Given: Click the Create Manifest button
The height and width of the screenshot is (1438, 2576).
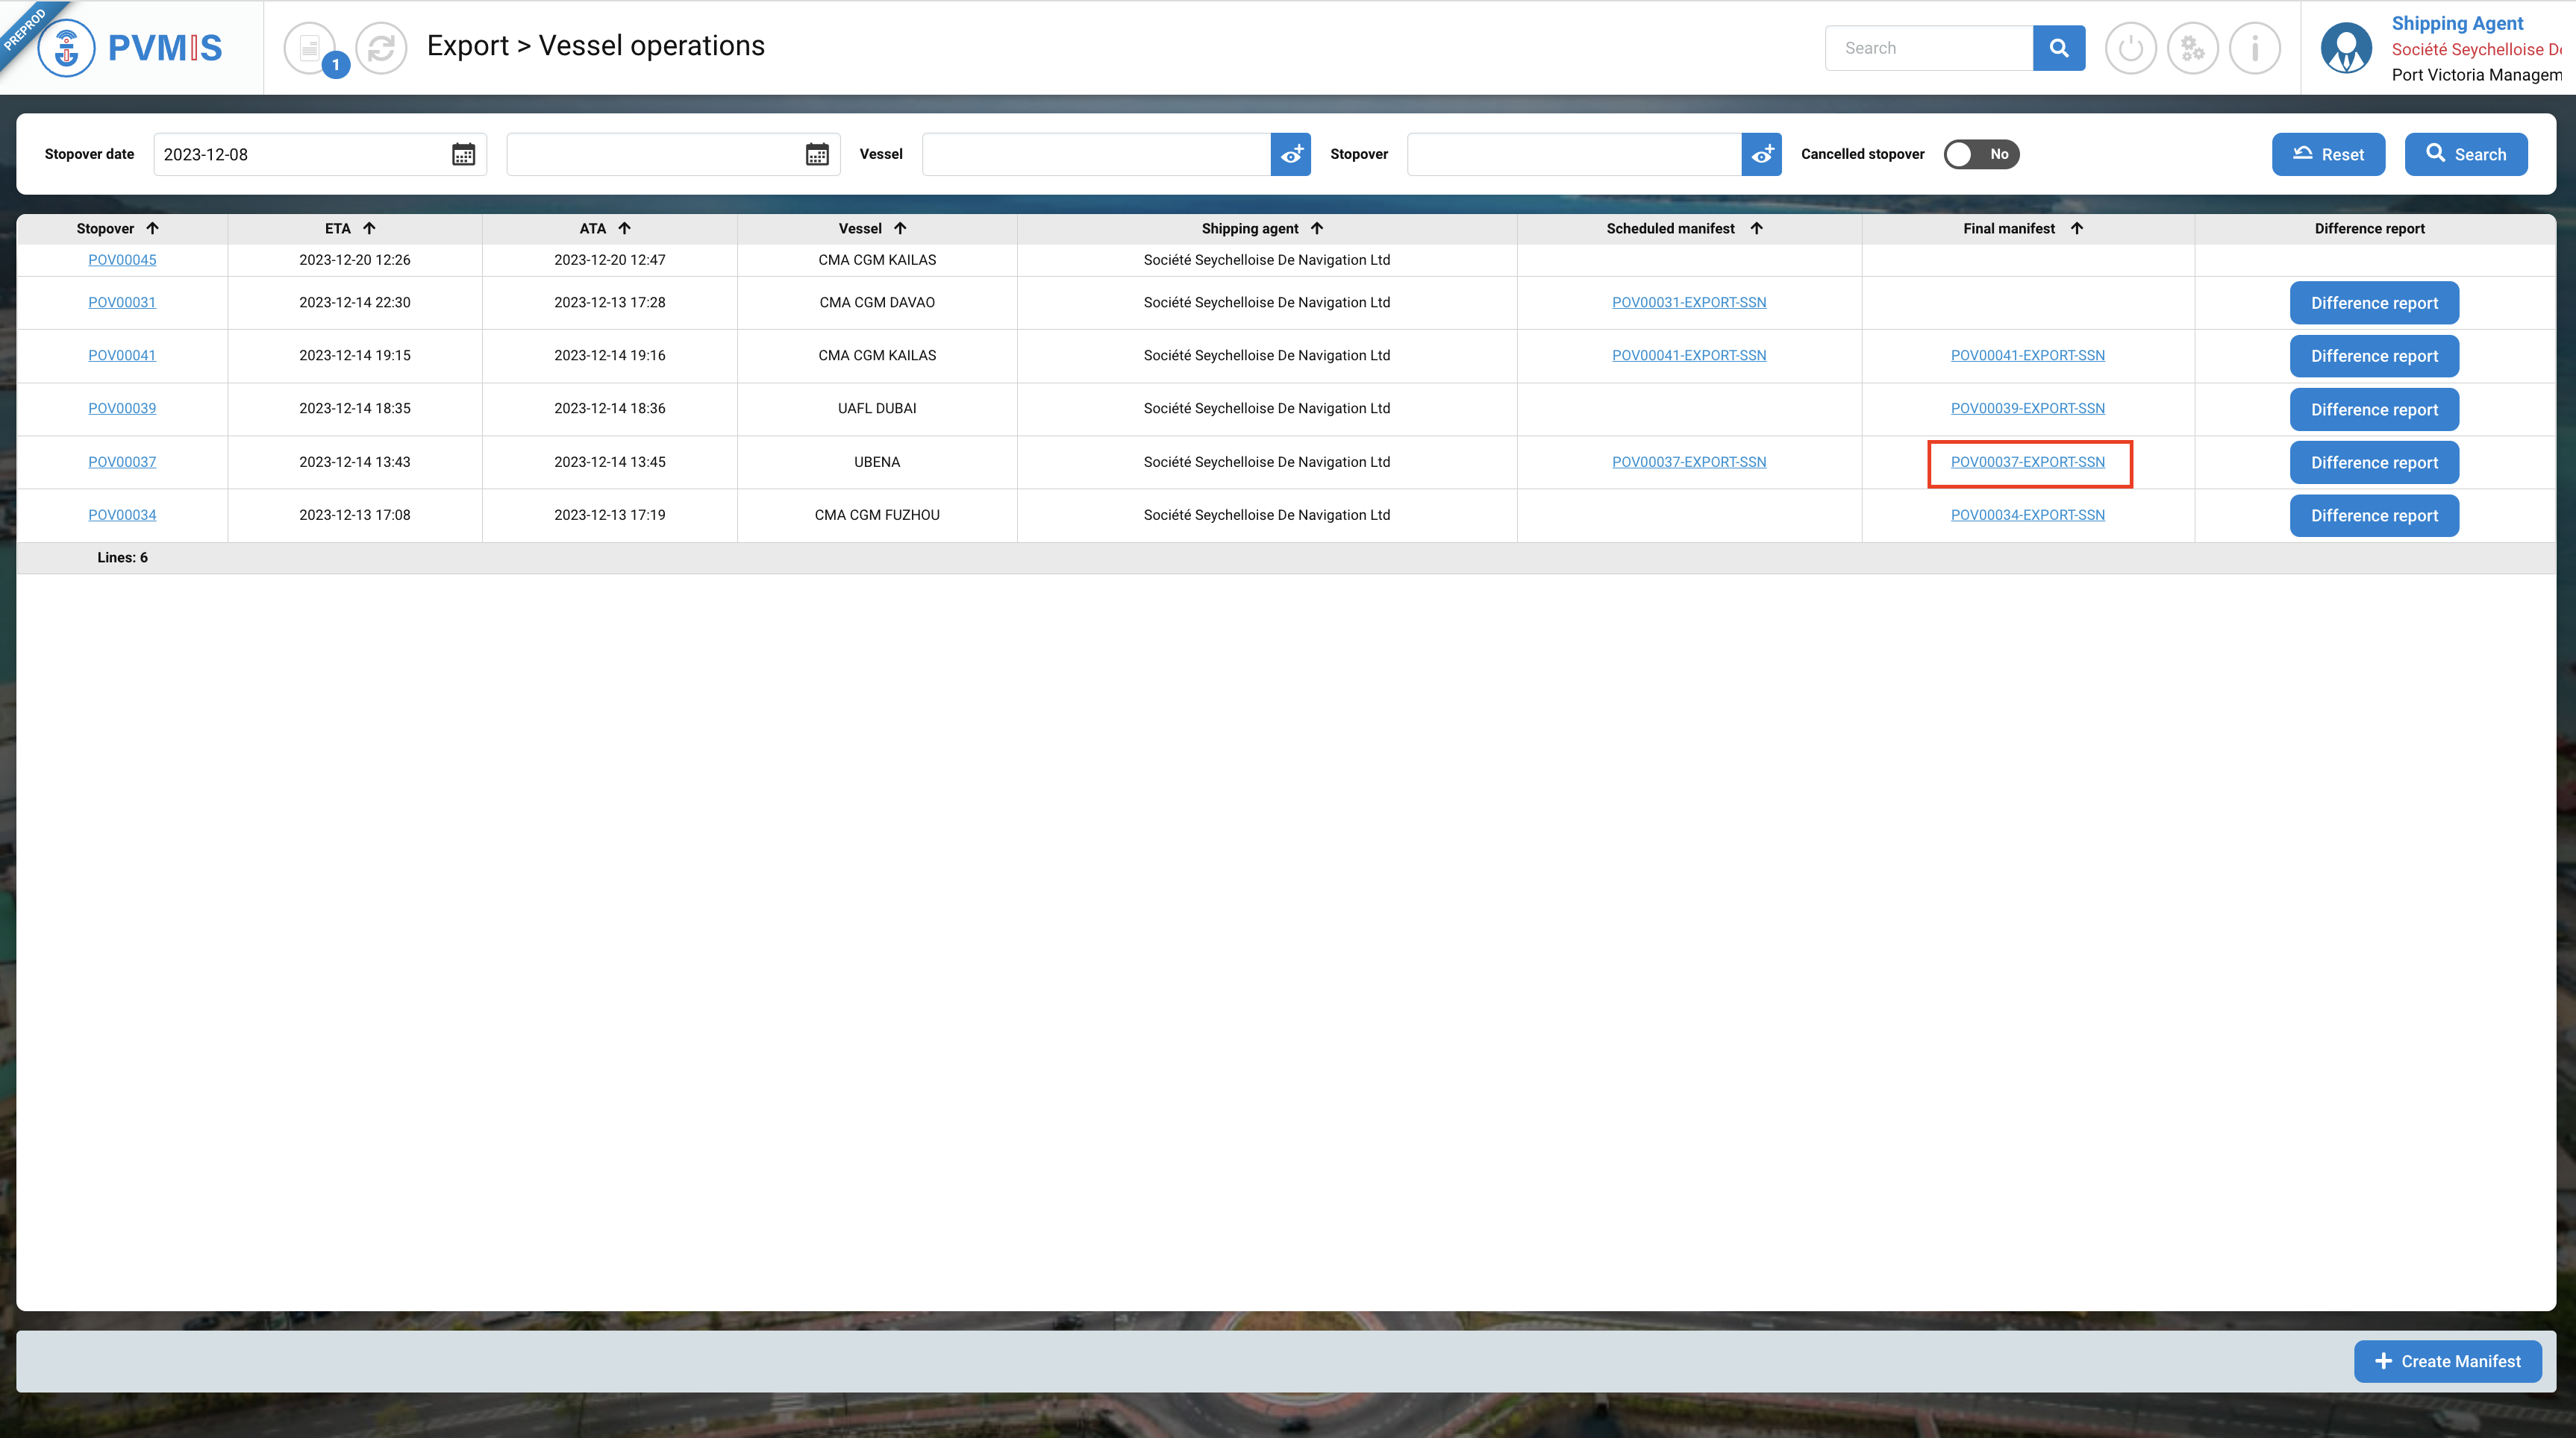Looking at the screenshot, I should coord(2447,1361).
